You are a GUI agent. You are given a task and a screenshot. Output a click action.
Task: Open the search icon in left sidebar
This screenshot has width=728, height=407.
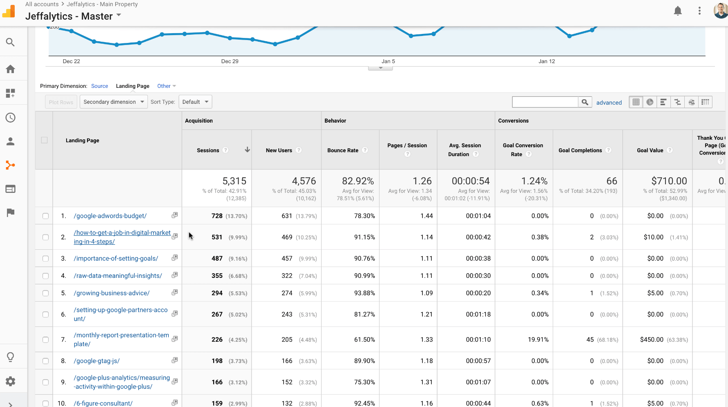pos(10,42)
